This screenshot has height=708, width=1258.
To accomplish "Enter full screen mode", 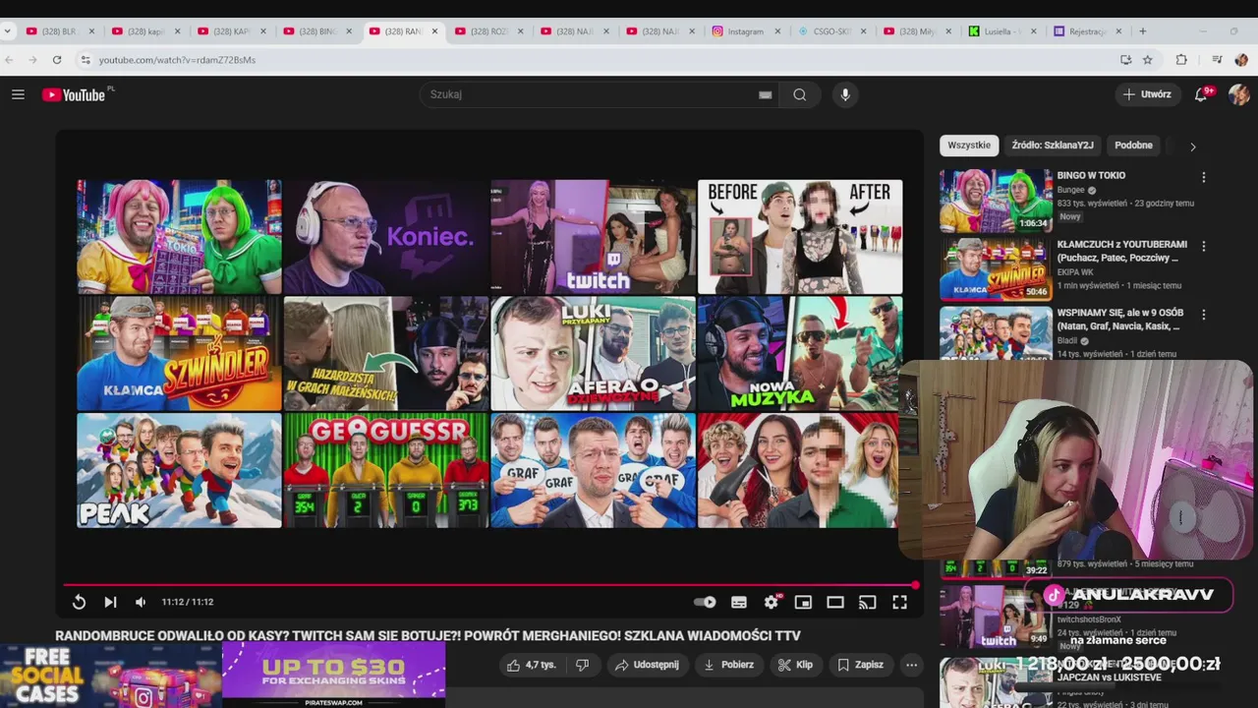I will (x=899, y=602).
